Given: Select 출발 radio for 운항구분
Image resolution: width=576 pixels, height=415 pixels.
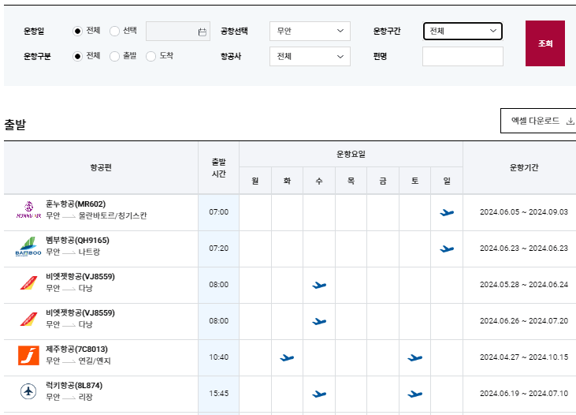Looking at the screenshot, I should (114, 56).
